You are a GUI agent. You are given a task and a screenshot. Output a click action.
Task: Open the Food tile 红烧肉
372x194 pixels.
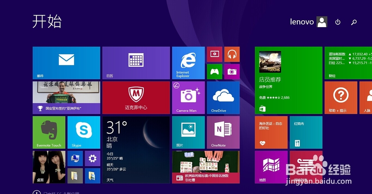click(x=306, y=132)
